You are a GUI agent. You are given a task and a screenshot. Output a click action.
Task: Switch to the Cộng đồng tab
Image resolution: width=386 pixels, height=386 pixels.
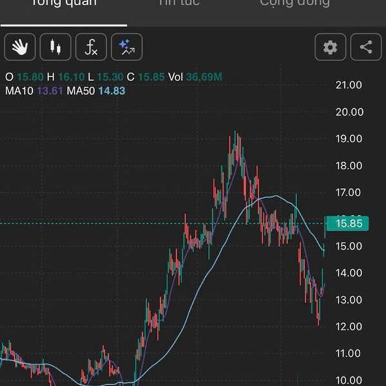[295, 3]
